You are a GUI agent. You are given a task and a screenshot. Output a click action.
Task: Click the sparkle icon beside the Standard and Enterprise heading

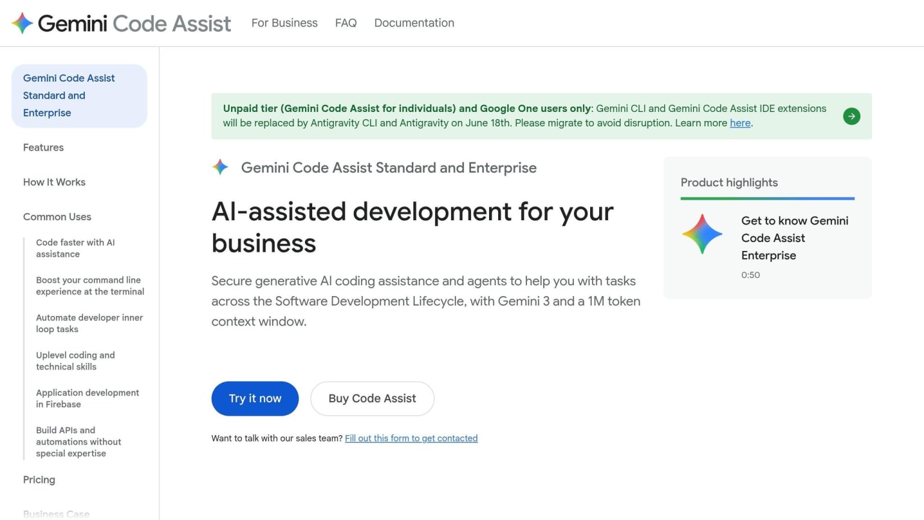pyautogui.click(x=220, y=167)
